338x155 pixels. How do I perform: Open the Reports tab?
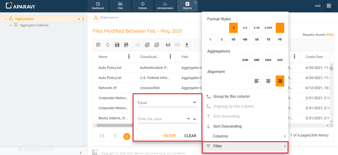coord(187,6)
